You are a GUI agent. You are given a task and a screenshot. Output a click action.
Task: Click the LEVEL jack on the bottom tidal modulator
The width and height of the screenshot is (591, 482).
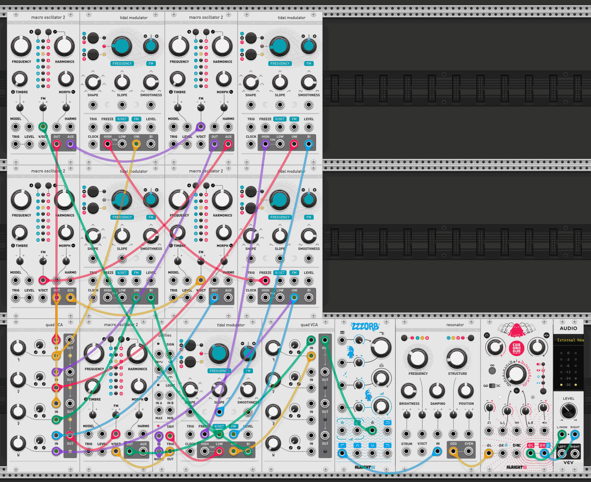coord(248,434)
